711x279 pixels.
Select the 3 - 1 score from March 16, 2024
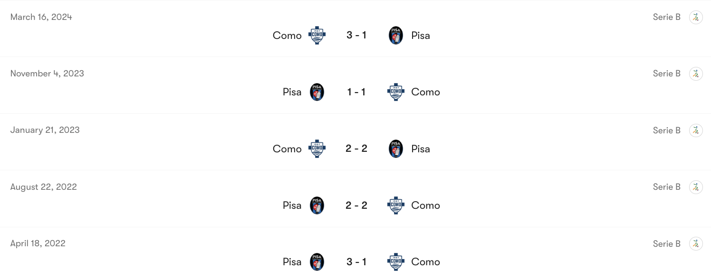[356, 35]
